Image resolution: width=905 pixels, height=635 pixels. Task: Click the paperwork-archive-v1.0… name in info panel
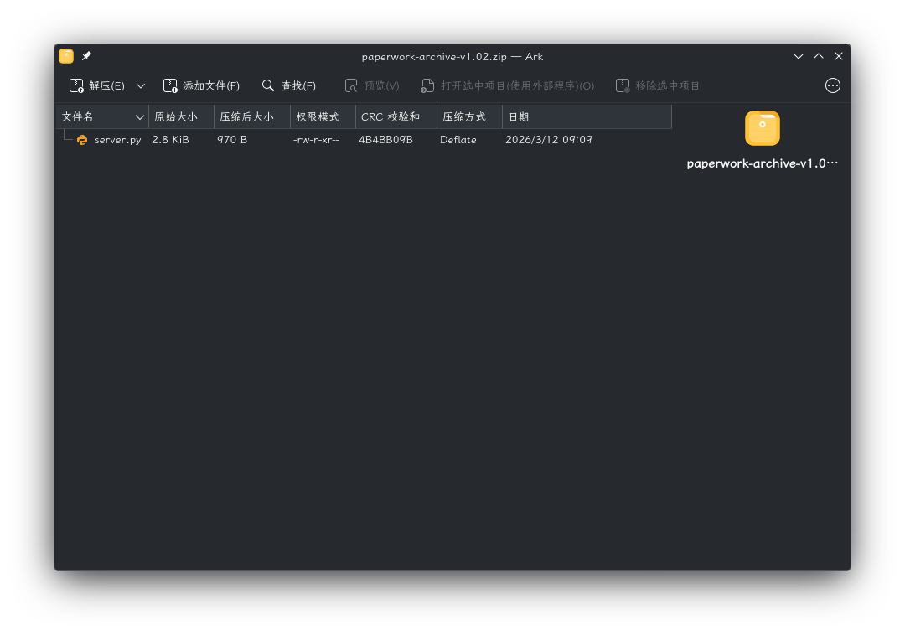coord(763,163)
